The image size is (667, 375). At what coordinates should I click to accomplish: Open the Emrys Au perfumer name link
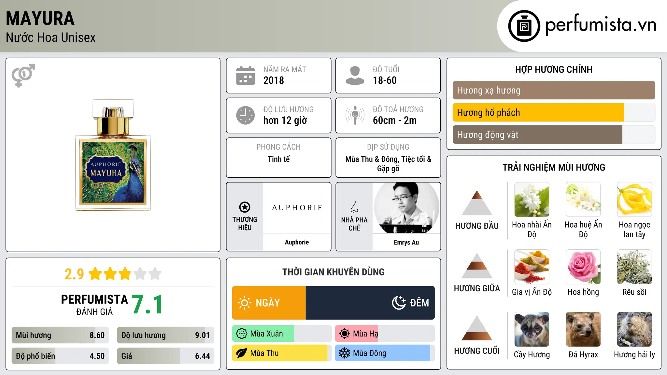pos(406,243)
